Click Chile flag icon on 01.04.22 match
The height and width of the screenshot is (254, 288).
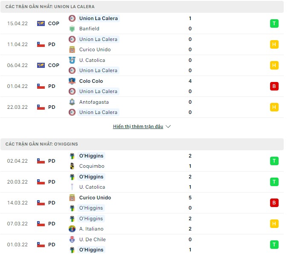point(41,86)
